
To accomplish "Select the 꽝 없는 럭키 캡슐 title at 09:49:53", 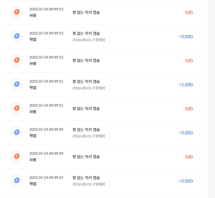I will (x=86, y=12).
